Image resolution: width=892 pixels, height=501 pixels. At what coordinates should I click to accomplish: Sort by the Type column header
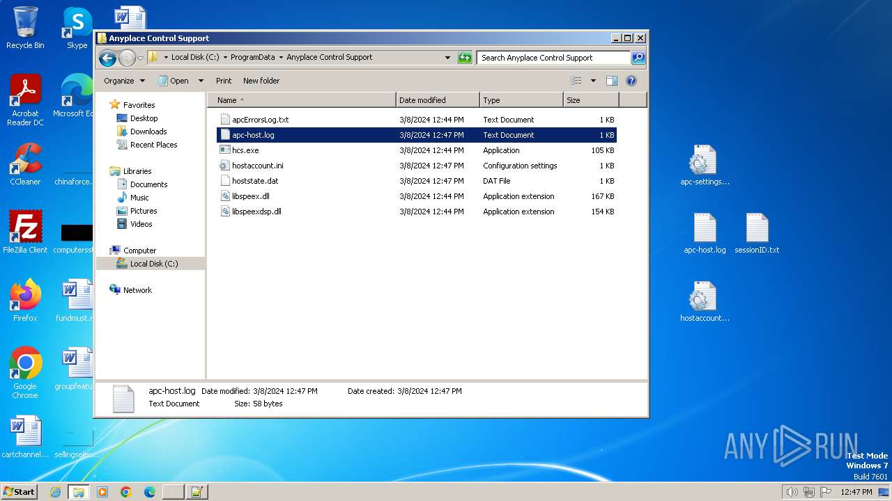pyautogui.click(x=521, y=100)
